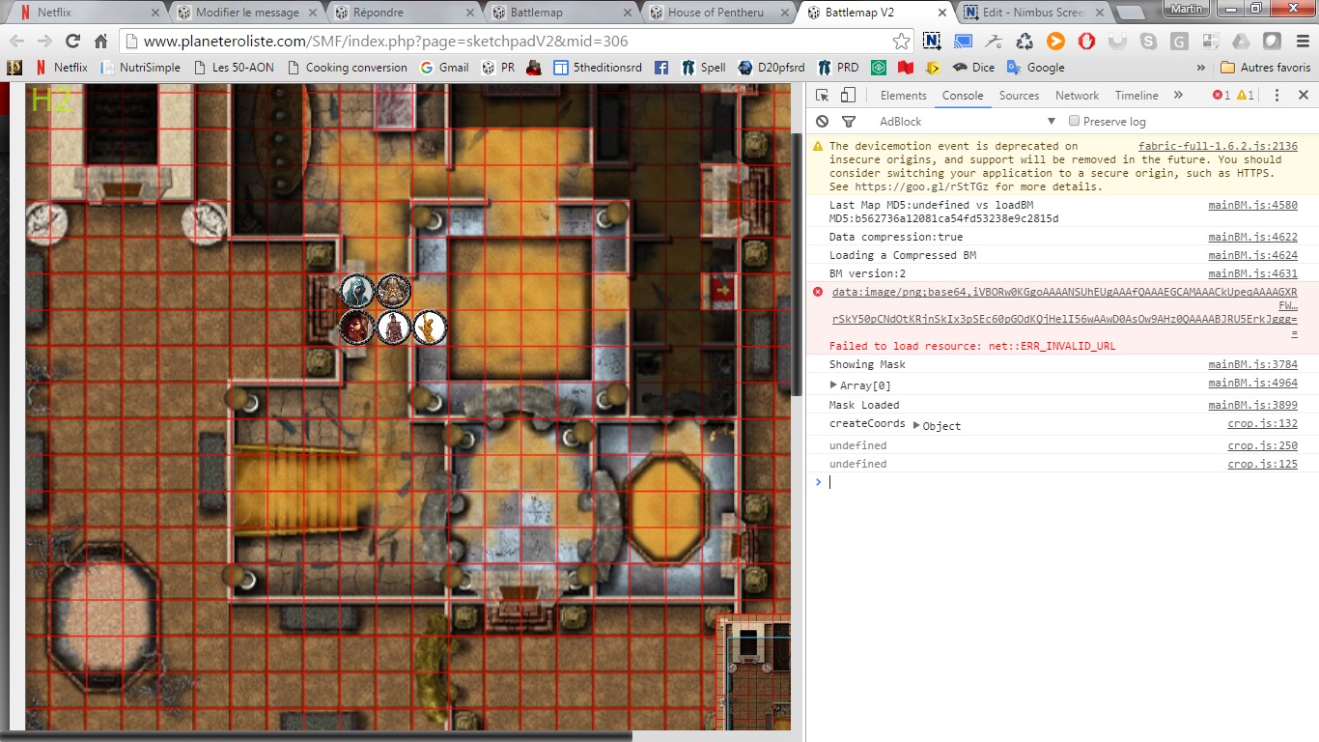Expand the createCoords Object entry
The height and width of the screenshot is (742, 1319).
coord(917,426)
